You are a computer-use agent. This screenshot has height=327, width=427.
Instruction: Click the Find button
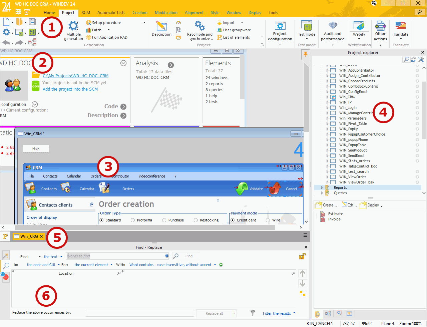[x=186, y=256]
